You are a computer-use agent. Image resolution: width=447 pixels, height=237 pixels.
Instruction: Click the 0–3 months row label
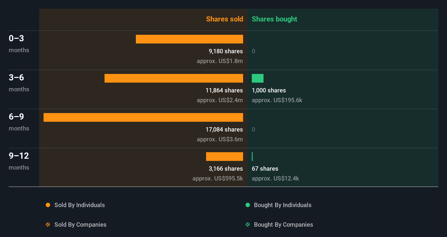click(19, 44)
